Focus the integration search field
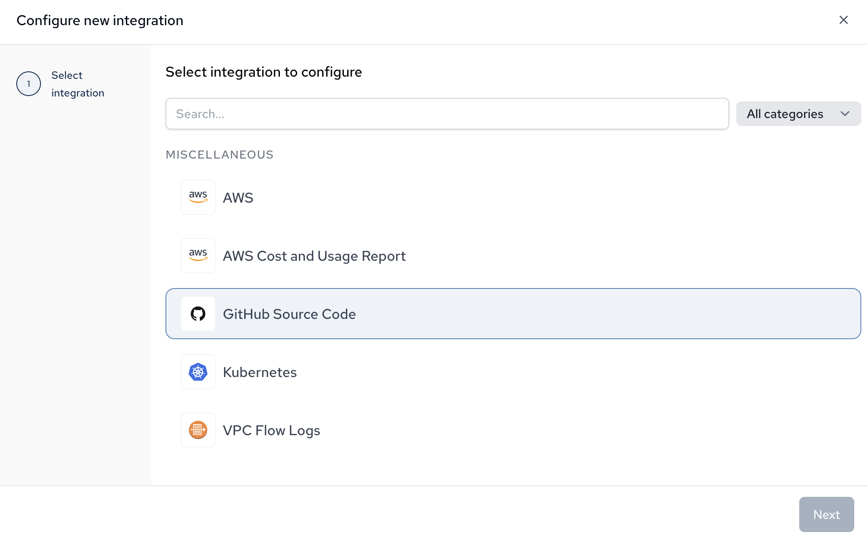 coord(447,114)
